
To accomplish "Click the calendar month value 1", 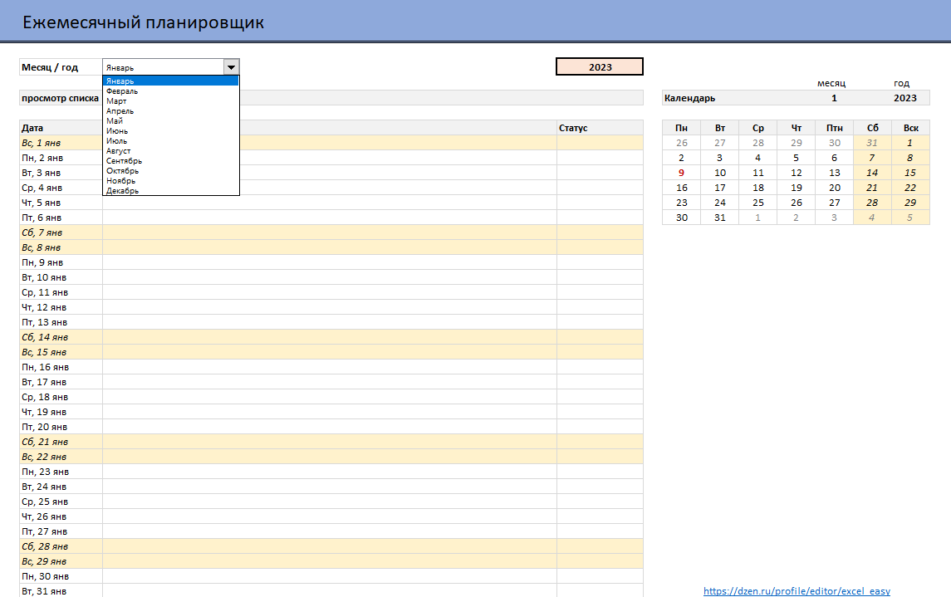I will (x=834, y=98).
